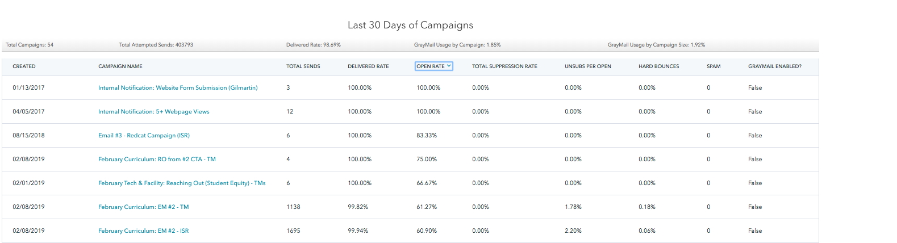Open Email #3 - Redcat Campaign (ISR)

[x=144, y=136]
